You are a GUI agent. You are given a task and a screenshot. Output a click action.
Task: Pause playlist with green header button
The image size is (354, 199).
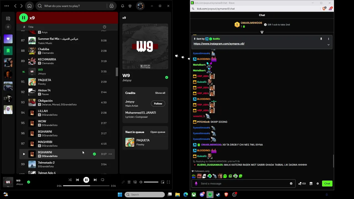(24, 18)
